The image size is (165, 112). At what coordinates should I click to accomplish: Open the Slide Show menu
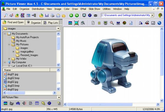pos(94,9)
